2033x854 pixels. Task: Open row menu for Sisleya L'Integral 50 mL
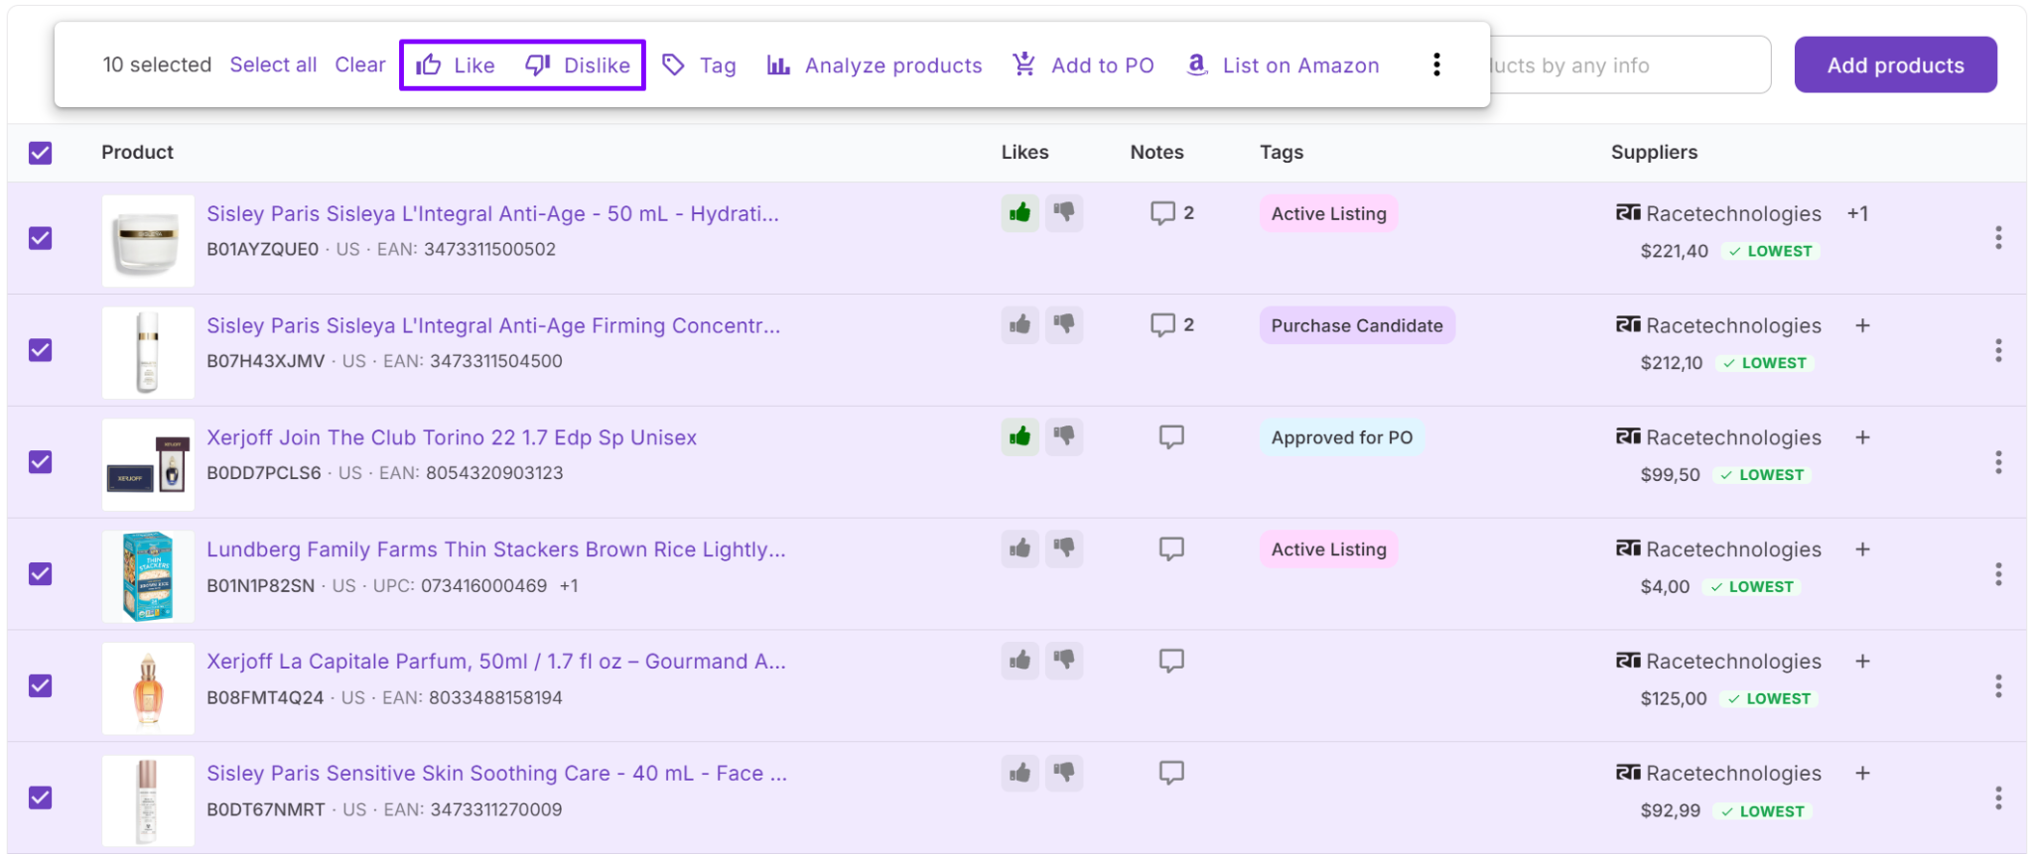pos(1998,238)
